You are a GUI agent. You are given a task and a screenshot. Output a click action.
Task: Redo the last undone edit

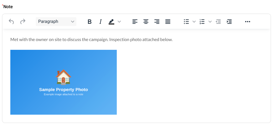coord(23,22)
